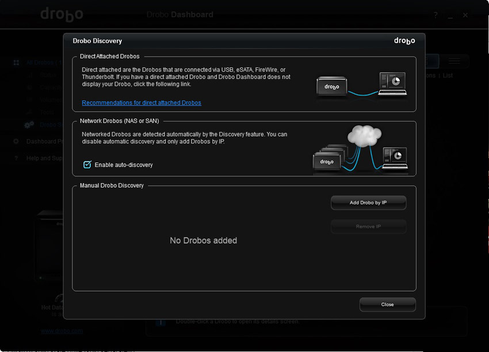The image size is (489, 352).
Task: Toggle the Enable auto-discovery checkbox
Action: coord(87,165)
